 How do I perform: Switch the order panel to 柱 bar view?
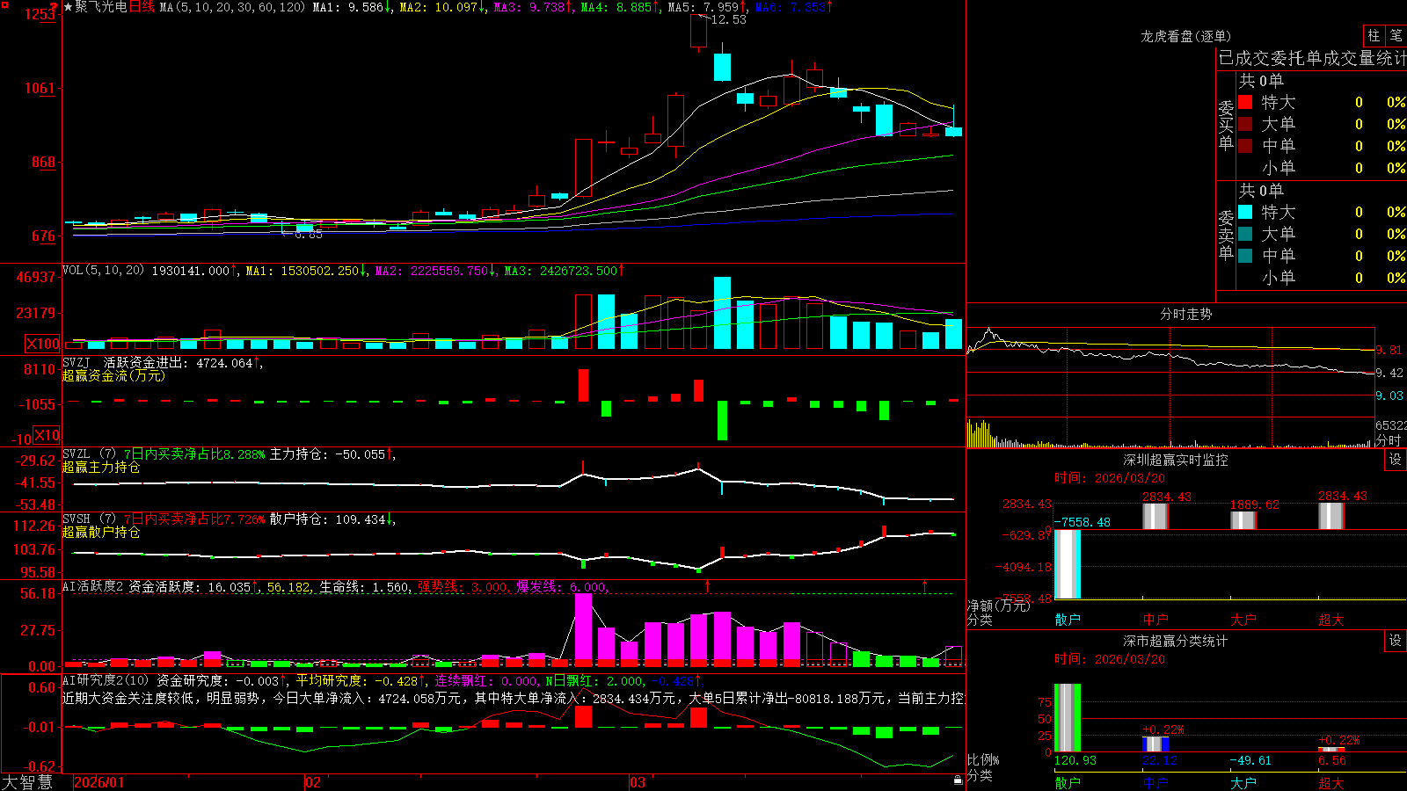[x=1374, y=36]
